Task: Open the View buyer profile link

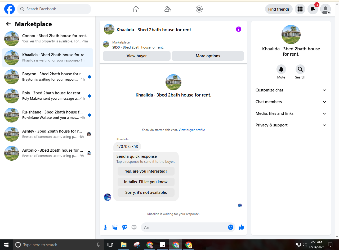Action: (x=192, y=130)
